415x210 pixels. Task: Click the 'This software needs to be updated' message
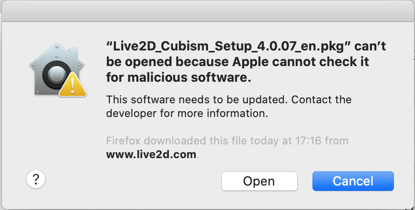coord(196,99)
